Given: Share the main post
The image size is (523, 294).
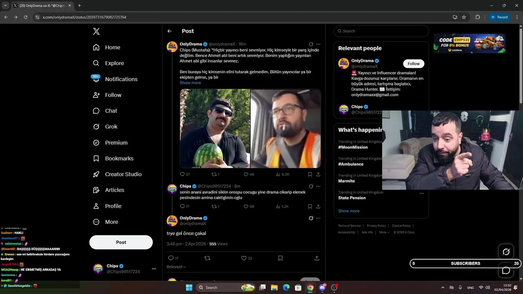Looking at the screenshot, I should pyautogui.click(x=317, y=258).
